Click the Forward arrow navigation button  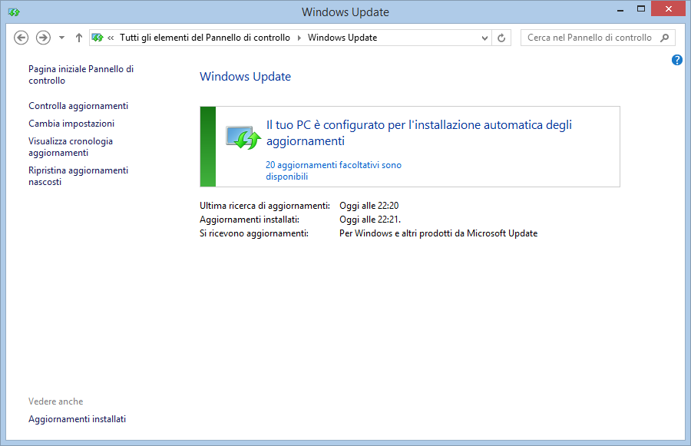point(43,38)
